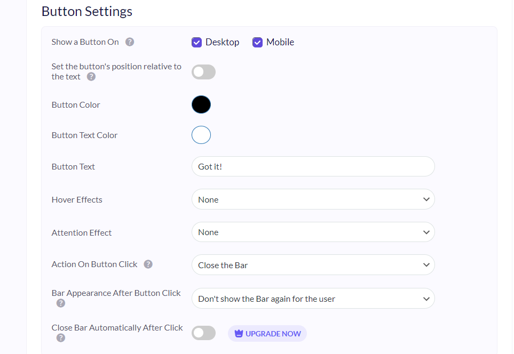This screenshot has width=514, height=354.
Task: Click the UPGRADE NOW button
Action: click(267, 334)
